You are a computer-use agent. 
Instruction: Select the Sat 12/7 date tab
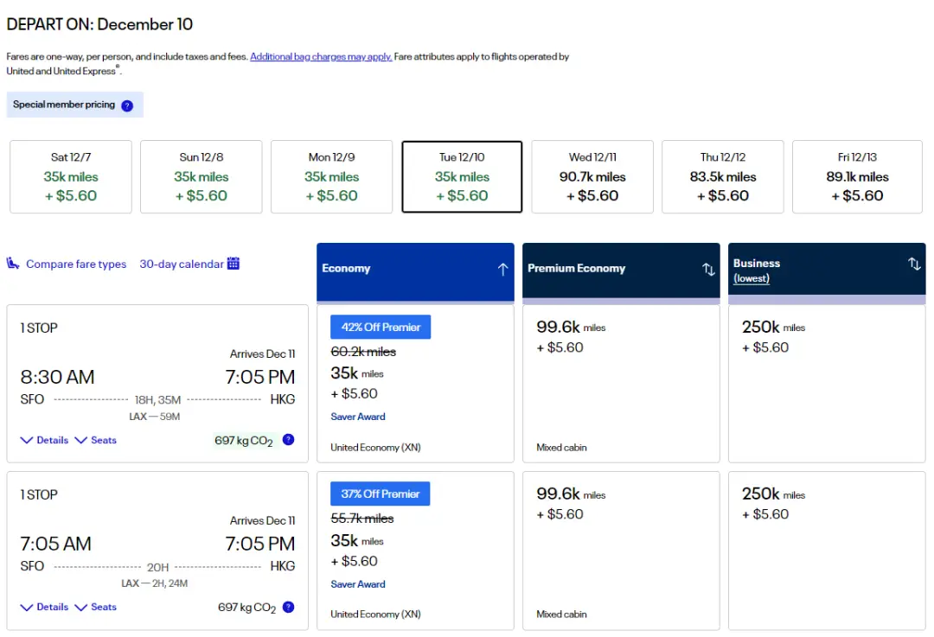[71, 177]
